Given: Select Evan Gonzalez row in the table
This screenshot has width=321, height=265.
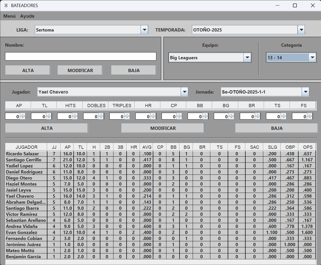Looking at the screenshot, I should pos(22,232).
